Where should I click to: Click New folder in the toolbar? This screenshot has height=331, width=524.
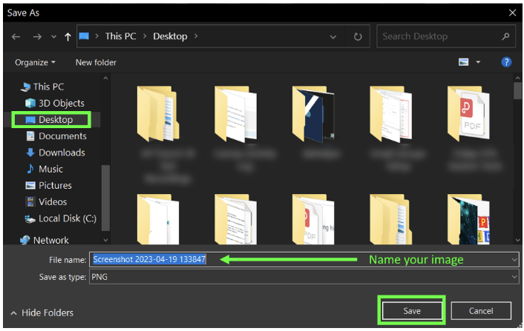pyautogui.click(x=96, y=62)
